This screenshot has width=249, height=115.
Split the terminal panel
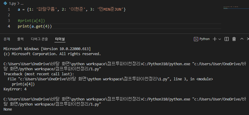point(226,39)
